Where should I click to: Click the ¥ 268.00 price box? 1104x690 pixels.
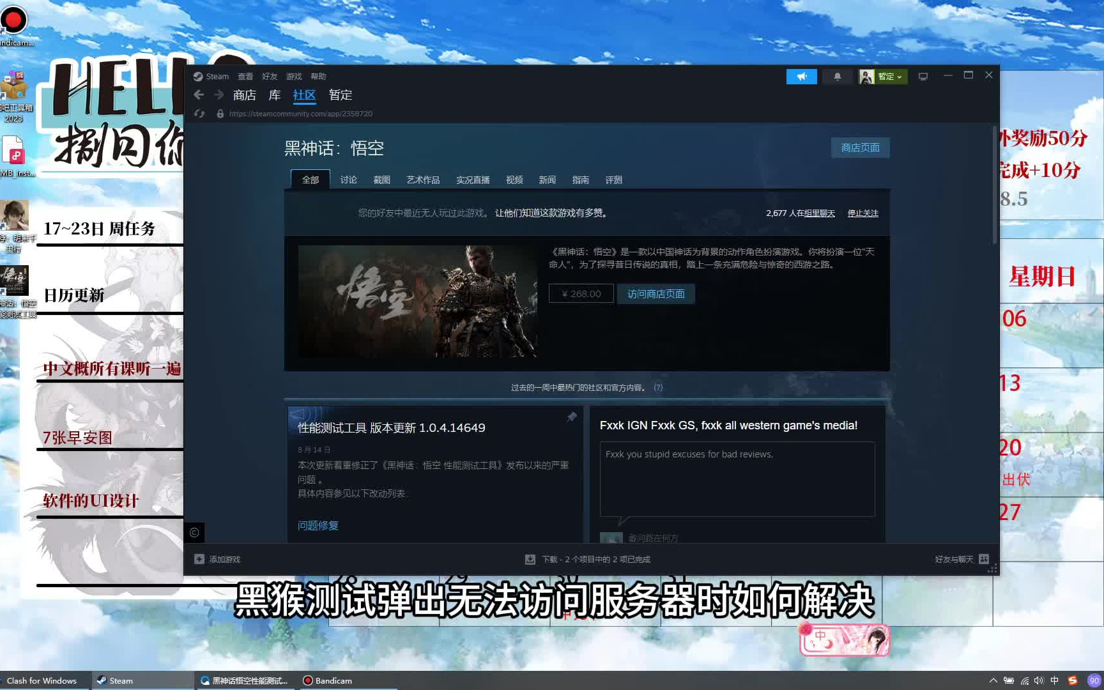click(x=581, y=294)
